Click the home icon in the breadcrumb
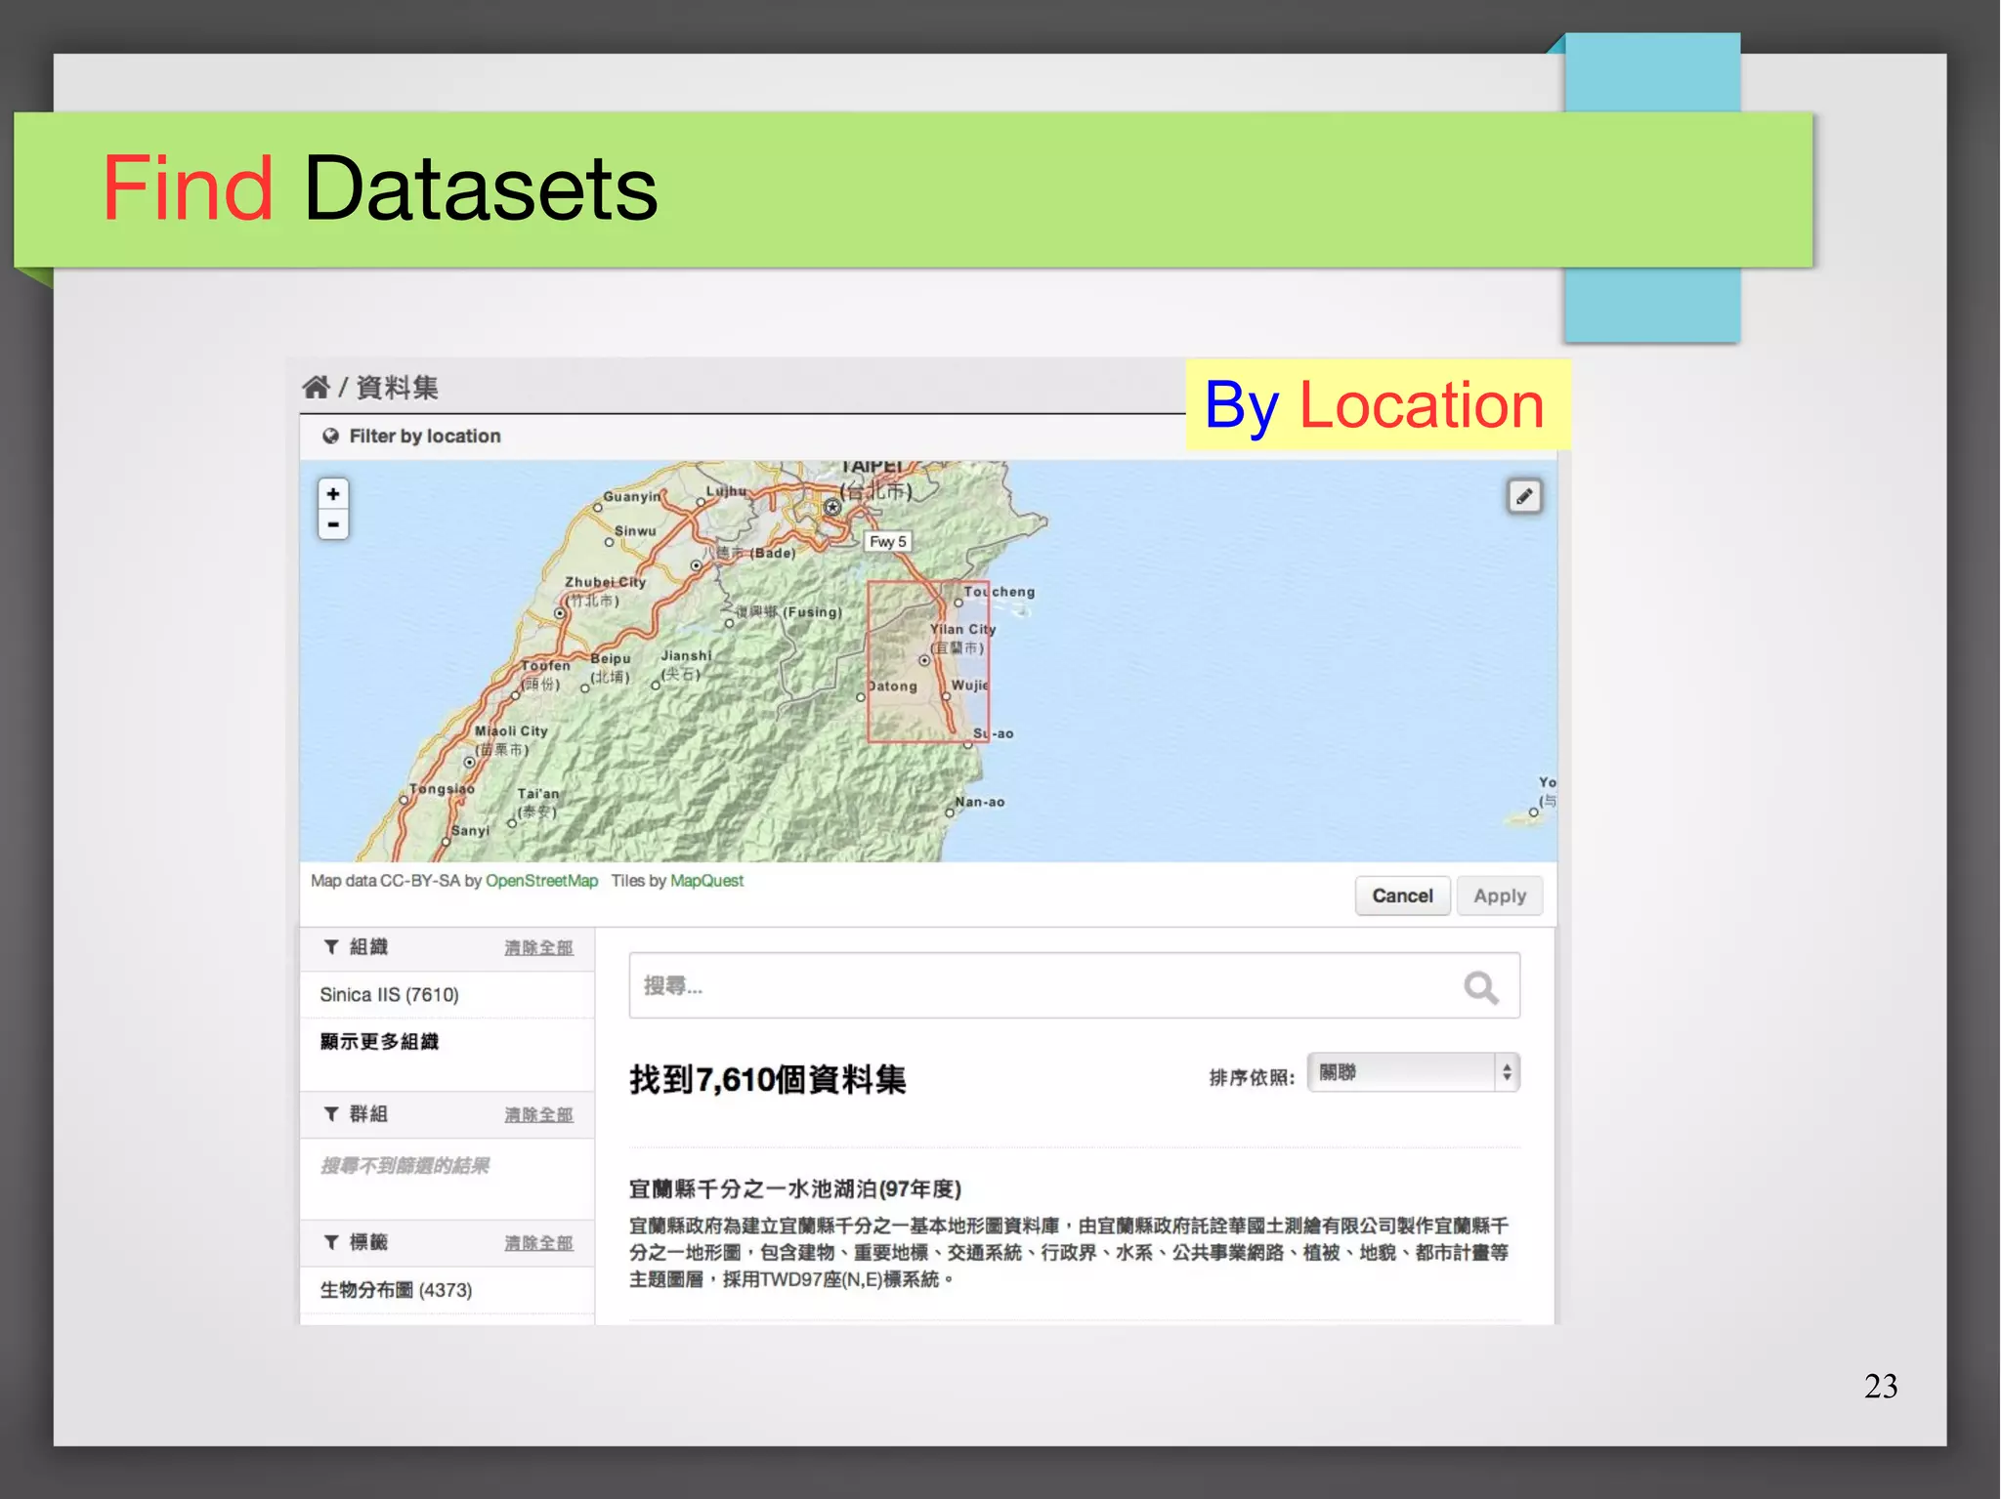 point(316,388)
